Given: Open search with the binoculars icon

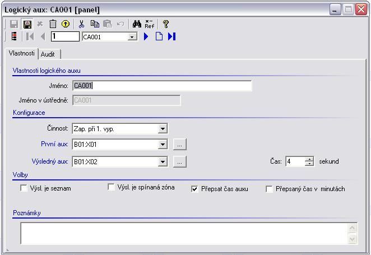Looking at the screenshot, I should [137, 24].
